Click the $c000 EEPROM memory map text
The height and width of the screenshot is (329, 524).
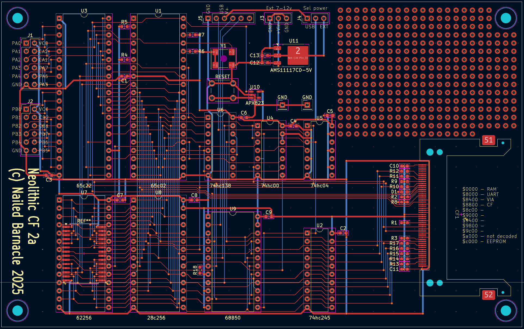[484, 241]
